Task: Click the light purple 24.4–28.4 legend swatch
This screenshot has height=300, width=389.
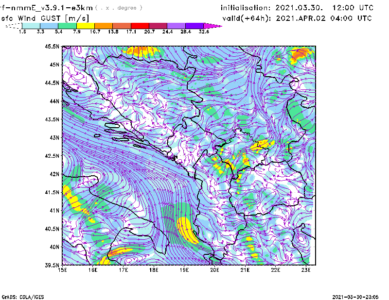Action: click(177, 26)
